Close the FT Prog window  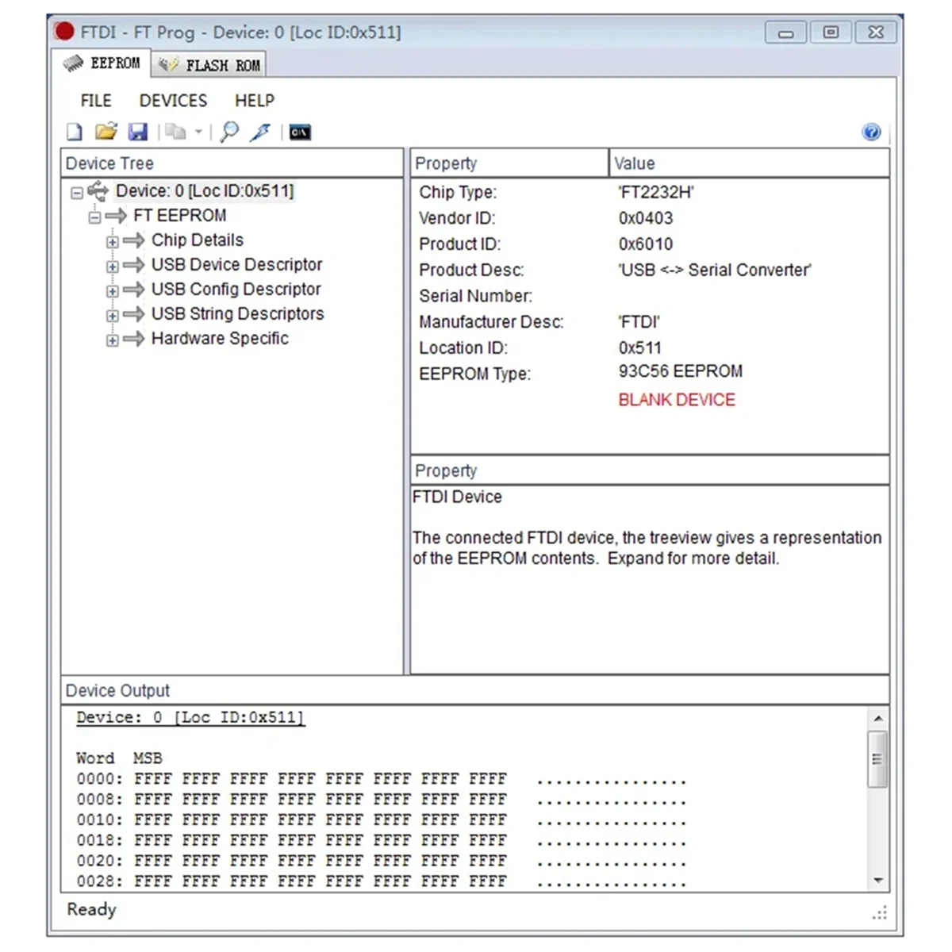[x=876, y=33]
